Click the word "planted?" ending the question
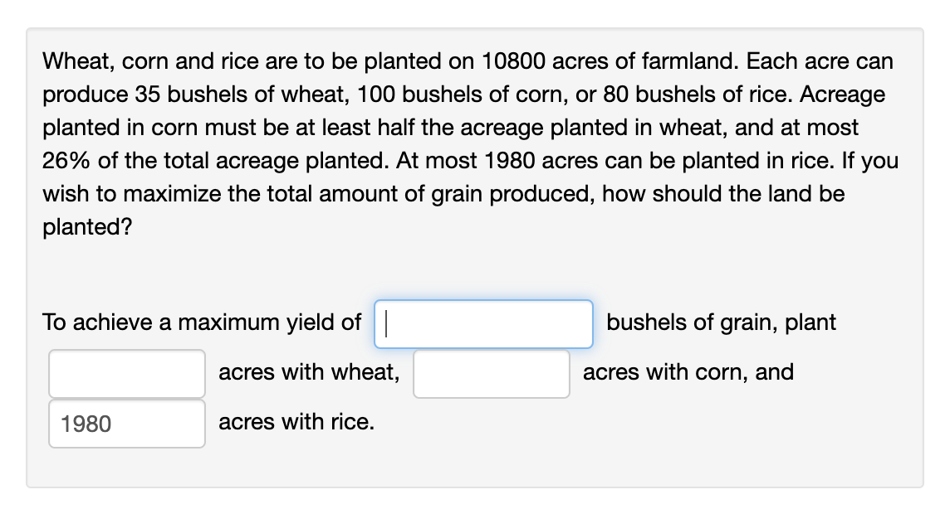The height and width of the screenshot is (509, 950). 87,227
